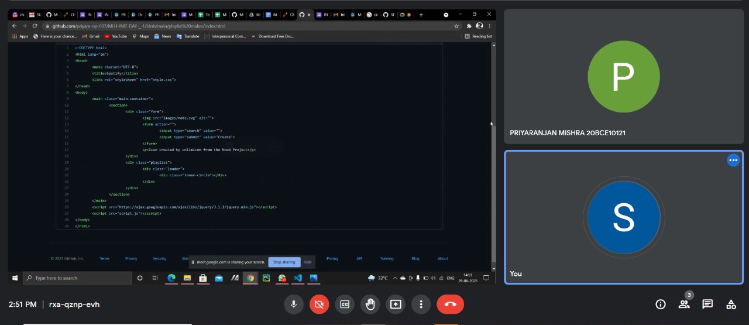Open a new tab in Chrome

(x=421, y=15)
